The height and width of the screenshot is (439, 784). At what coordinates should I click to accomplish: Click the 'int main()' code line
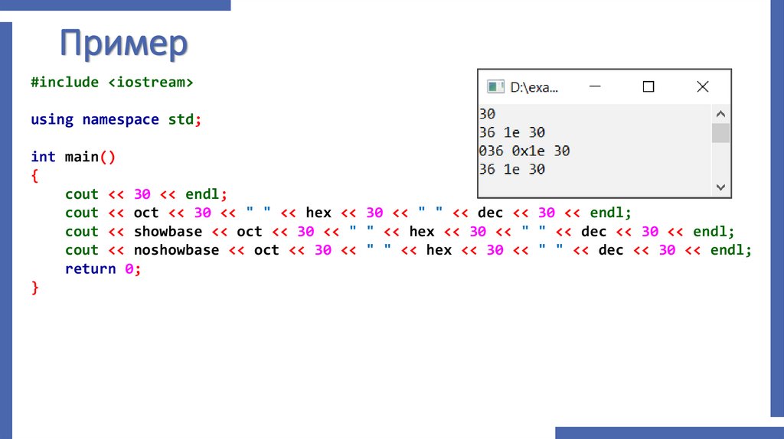tap(73, 157)
